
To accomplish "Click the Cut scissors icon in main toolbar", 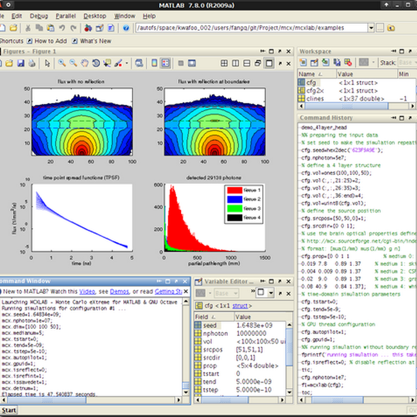I will (x=28, y=28).
